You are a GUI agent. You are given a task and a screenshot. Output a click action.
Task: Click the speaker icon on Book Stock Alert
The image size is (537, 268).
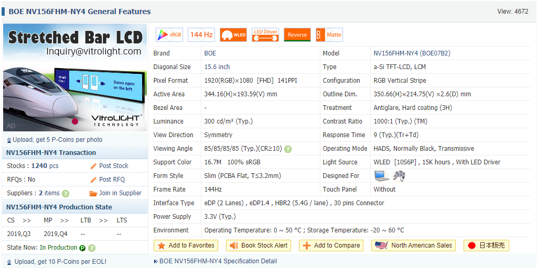[x=234, y=245]
